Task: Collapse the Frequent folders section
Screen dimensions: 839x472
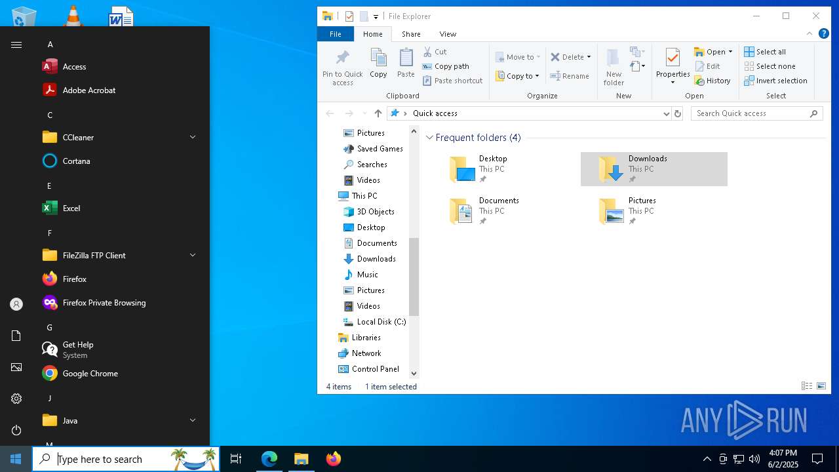Action: (x=429, y=138)
